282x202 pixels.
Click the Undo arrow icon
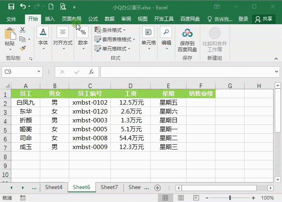pos(23,6)
